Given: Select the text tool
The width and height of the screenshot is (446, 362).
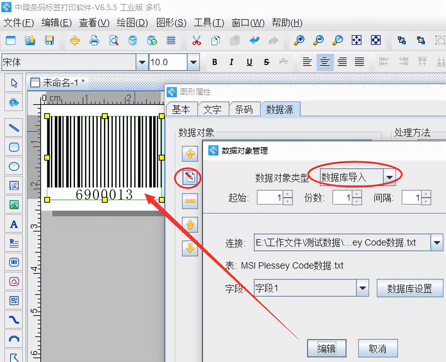Looking at the screenshot, I should [14, 224].
